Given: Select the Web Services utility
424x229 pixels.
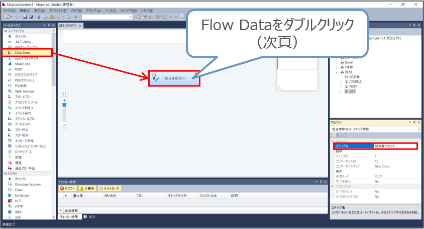Looking at the screenshot, I should point(25,91).
